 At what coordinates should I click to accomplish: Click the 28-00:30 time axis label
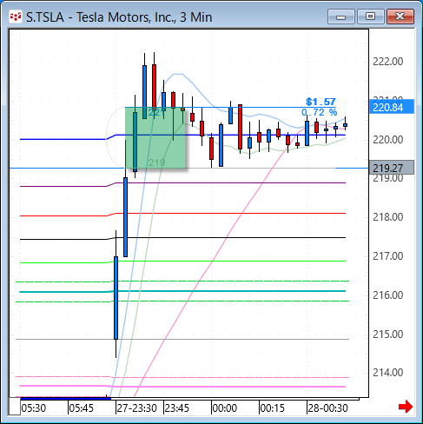[x=327, y=408]
